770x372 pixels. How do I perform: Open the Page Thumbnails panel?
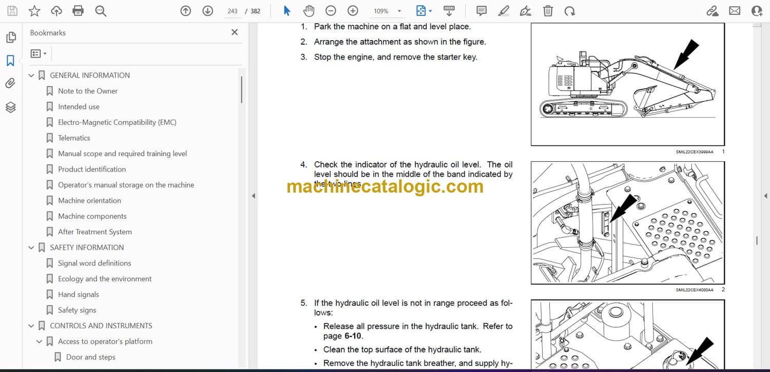11,38
